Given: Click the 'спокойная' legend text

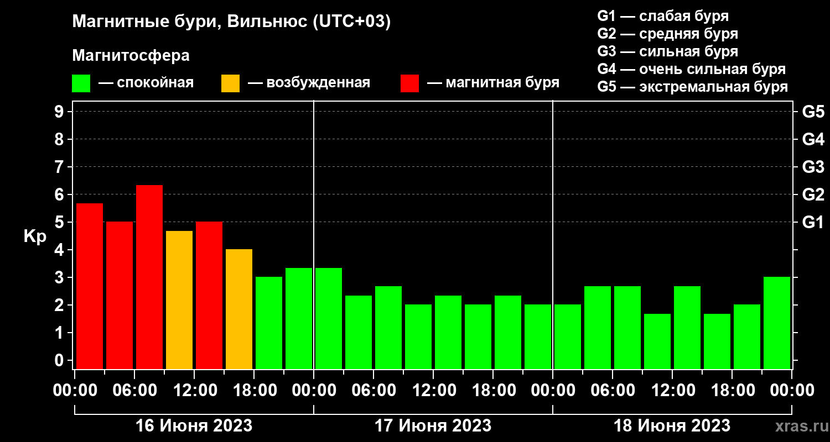Looking at the screenshot, I should pyautogui.click(x=155, y=83).
